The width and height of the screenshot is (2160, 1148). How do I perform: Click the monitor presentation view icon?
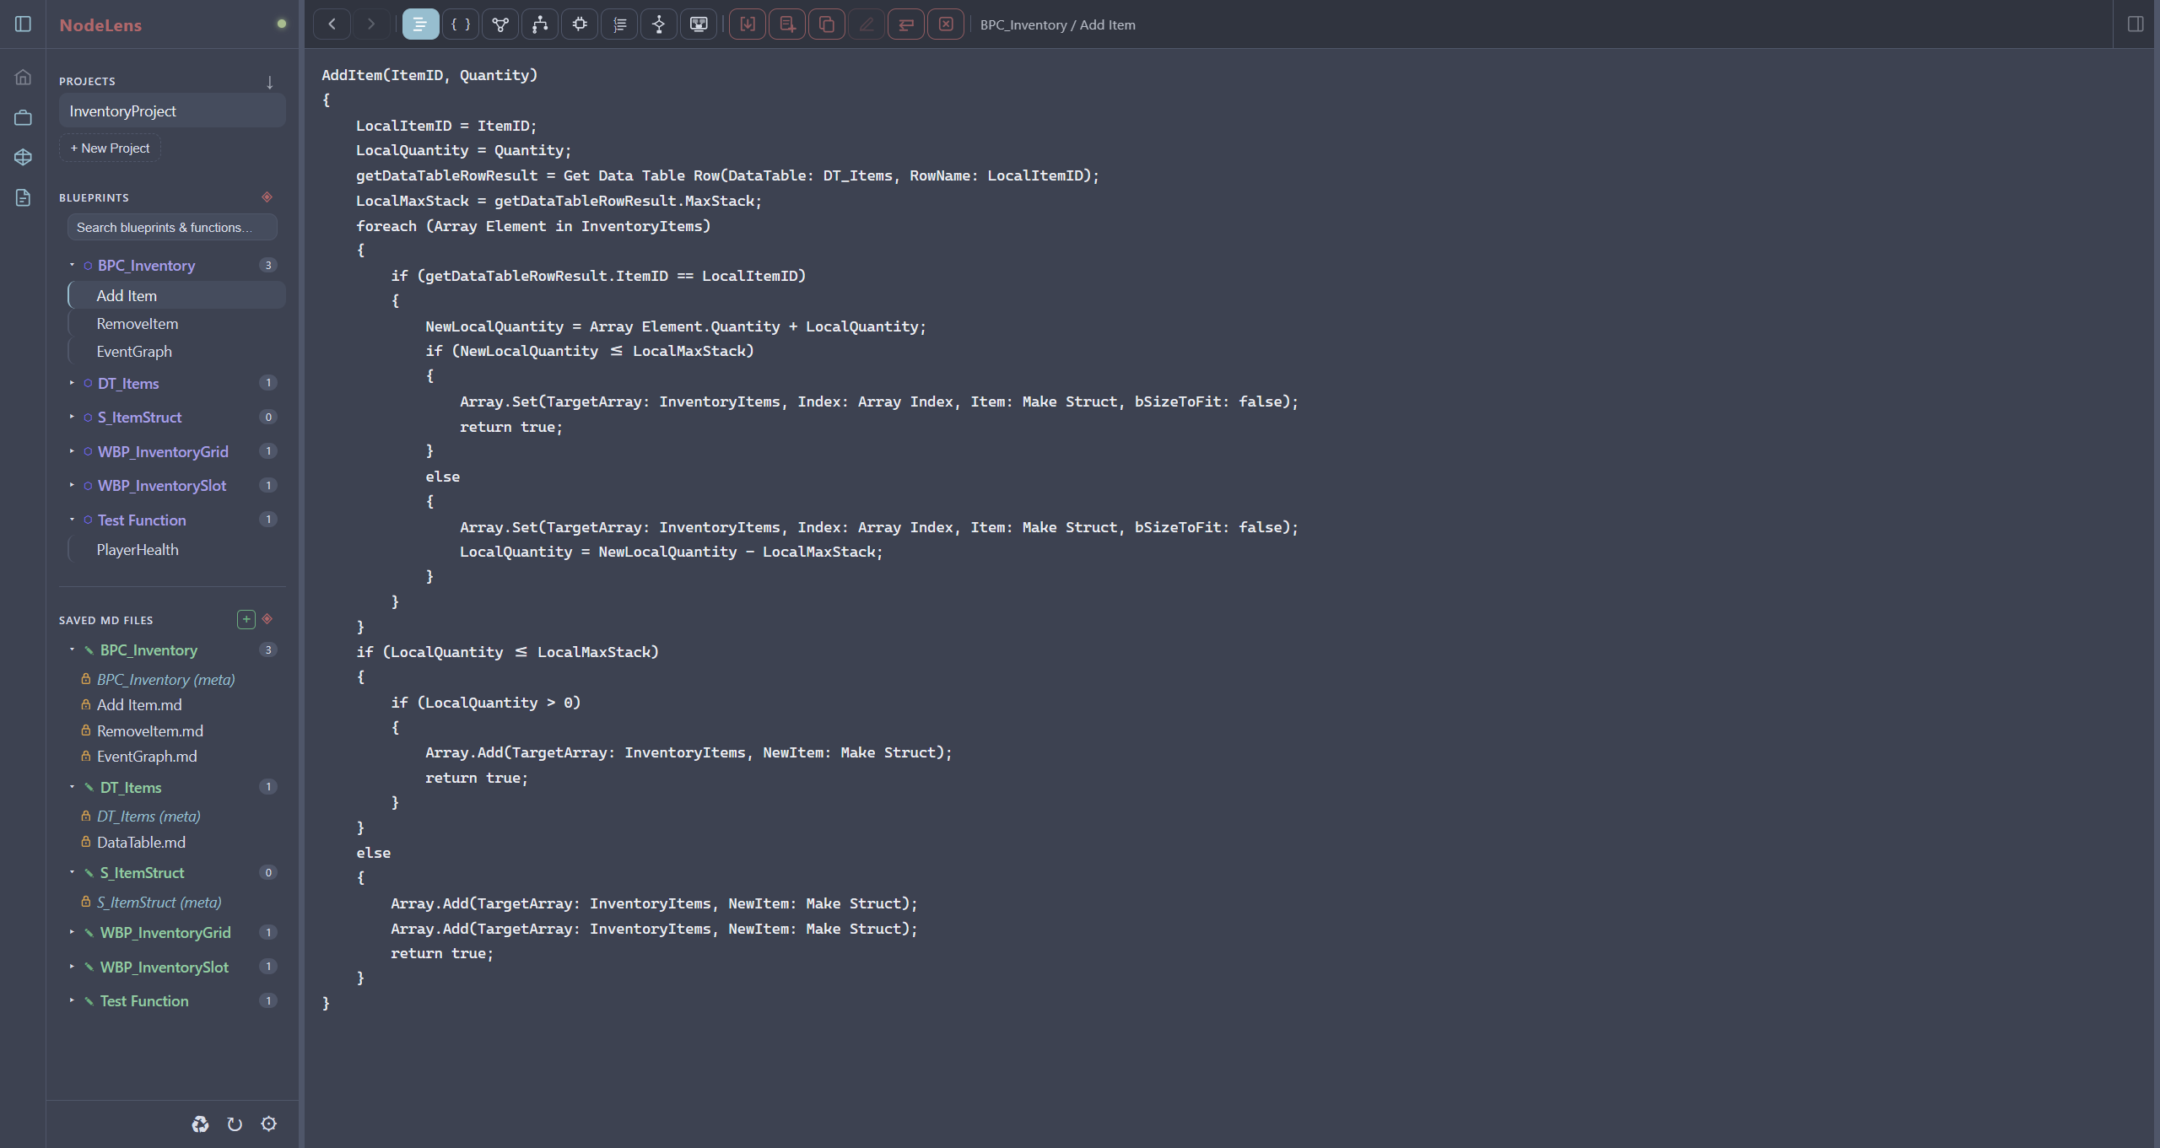[x=699, y=24]
